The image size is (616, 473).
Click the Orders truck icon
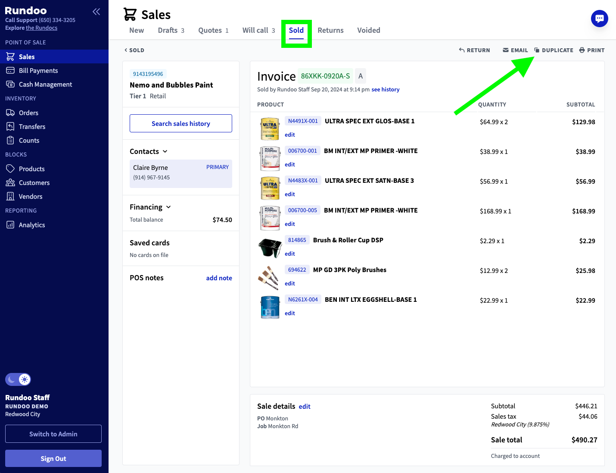[x=10, y=113]
